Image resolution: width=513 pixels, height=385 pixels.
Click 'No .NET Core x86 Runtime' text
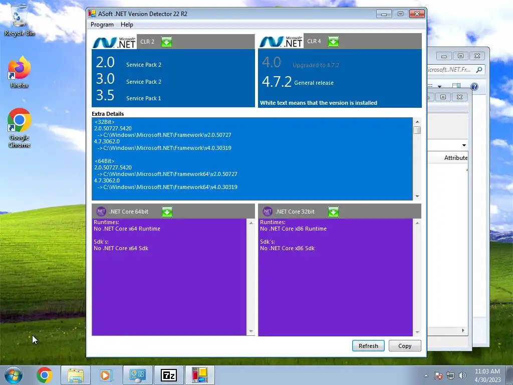293,229
